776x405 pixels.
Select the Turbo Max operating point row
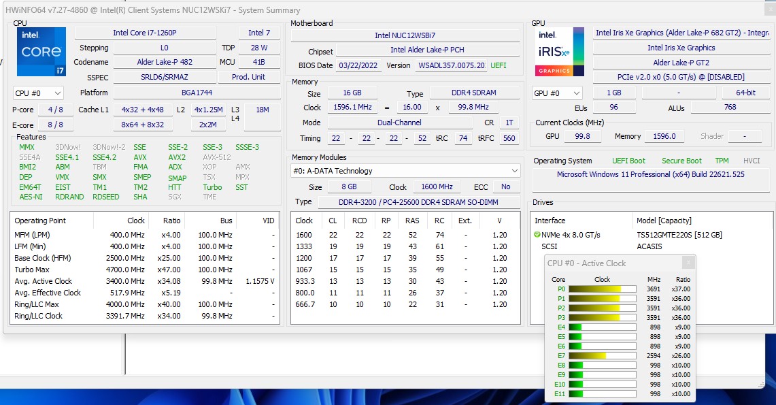(144, 270)
